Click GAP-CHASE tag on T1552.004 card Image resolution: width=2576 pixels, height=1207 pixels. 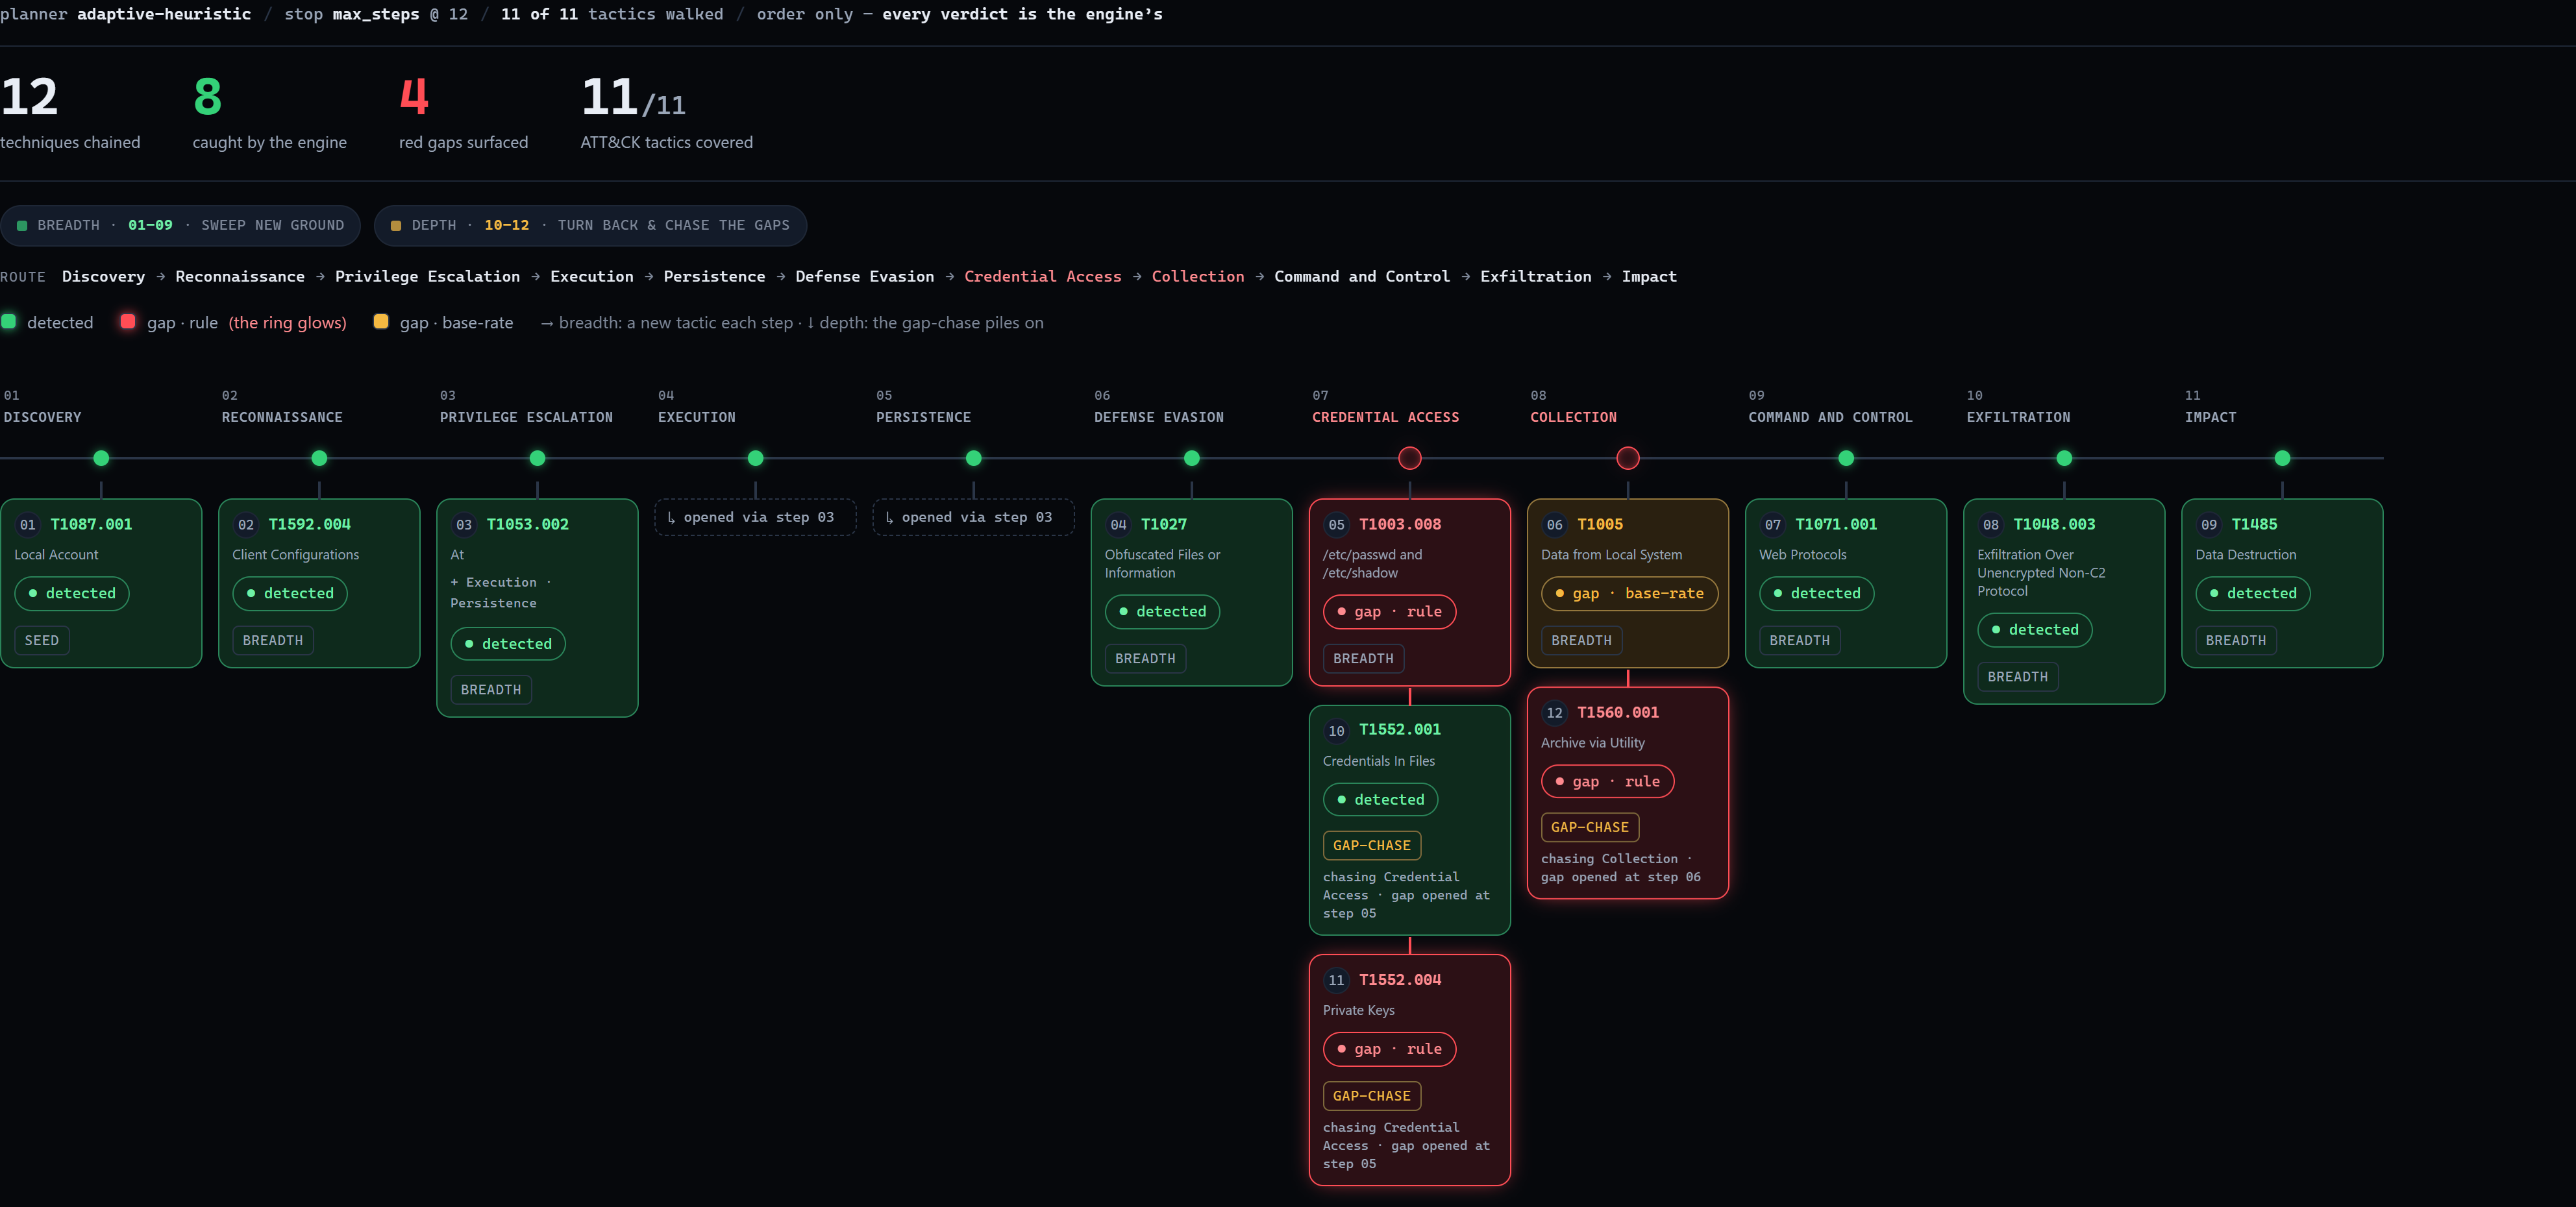tap(1371, 1096)
